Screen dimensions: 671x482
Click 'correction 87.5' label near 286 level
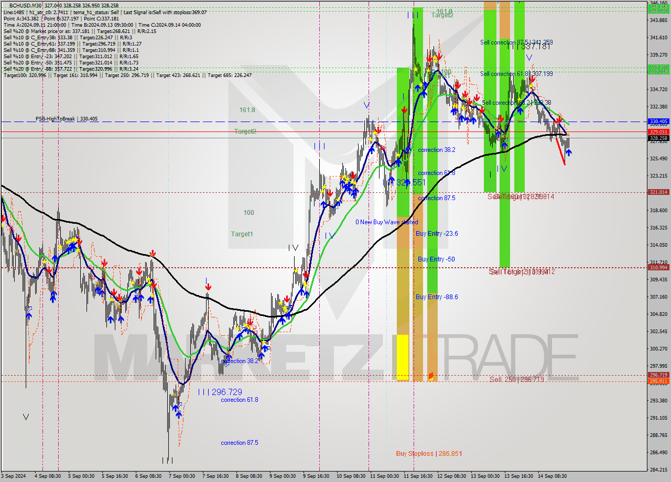239,443
